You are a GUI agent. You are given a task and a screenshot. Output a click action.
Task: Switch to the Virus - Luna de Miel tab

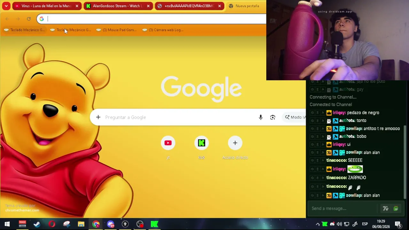46,6
